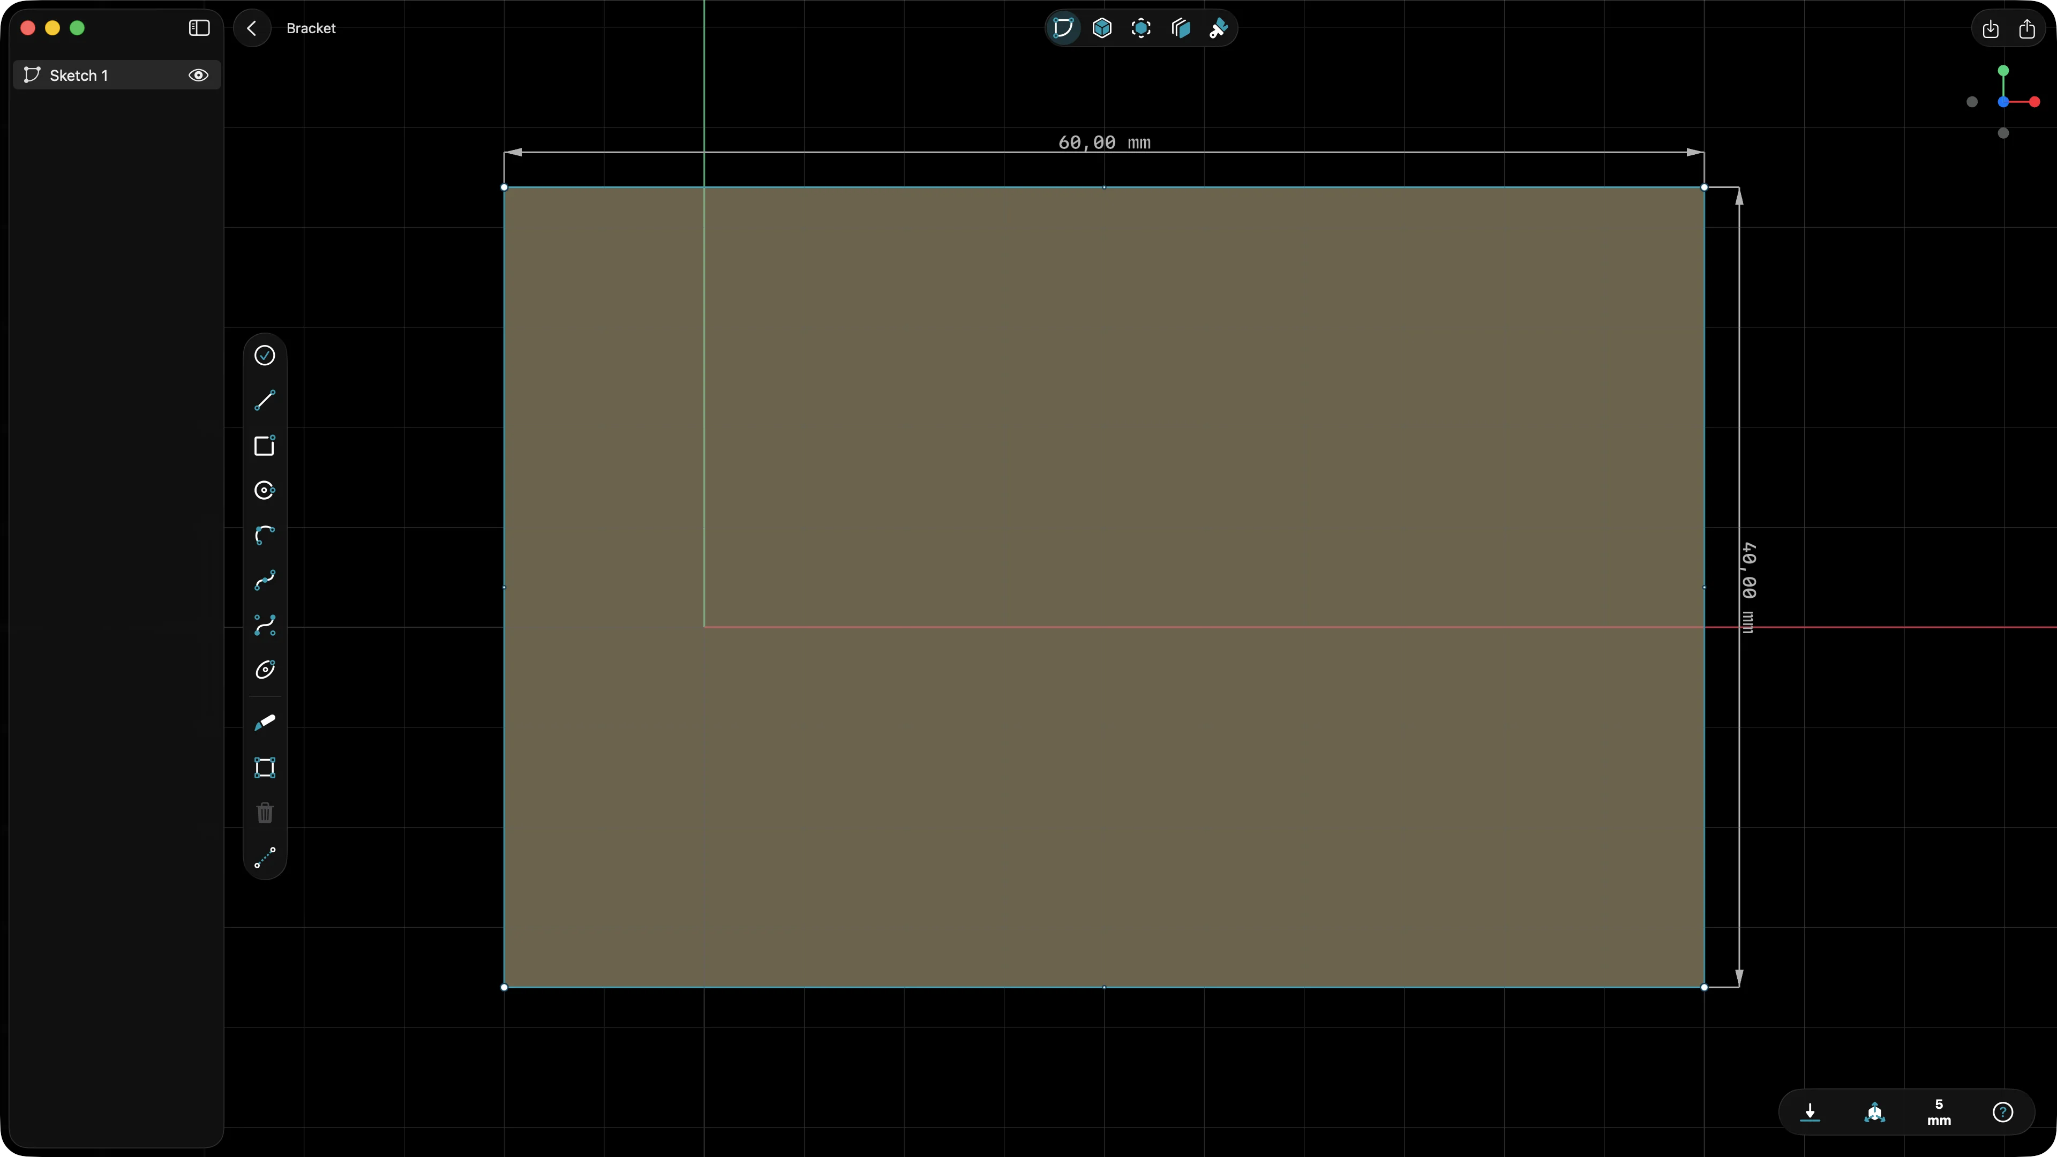Select the rectangle's top-right corner point

[x=1704, y=187]
